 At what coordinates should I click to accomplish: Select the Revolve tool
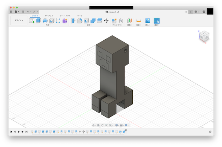pyautogui.click(x=45, y=21)
